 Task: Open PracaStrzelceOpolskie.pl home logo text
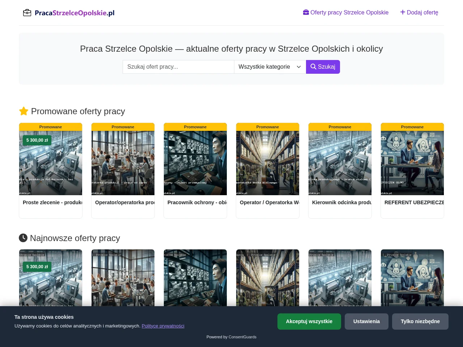pyautogui.click(x=75, y=13)
